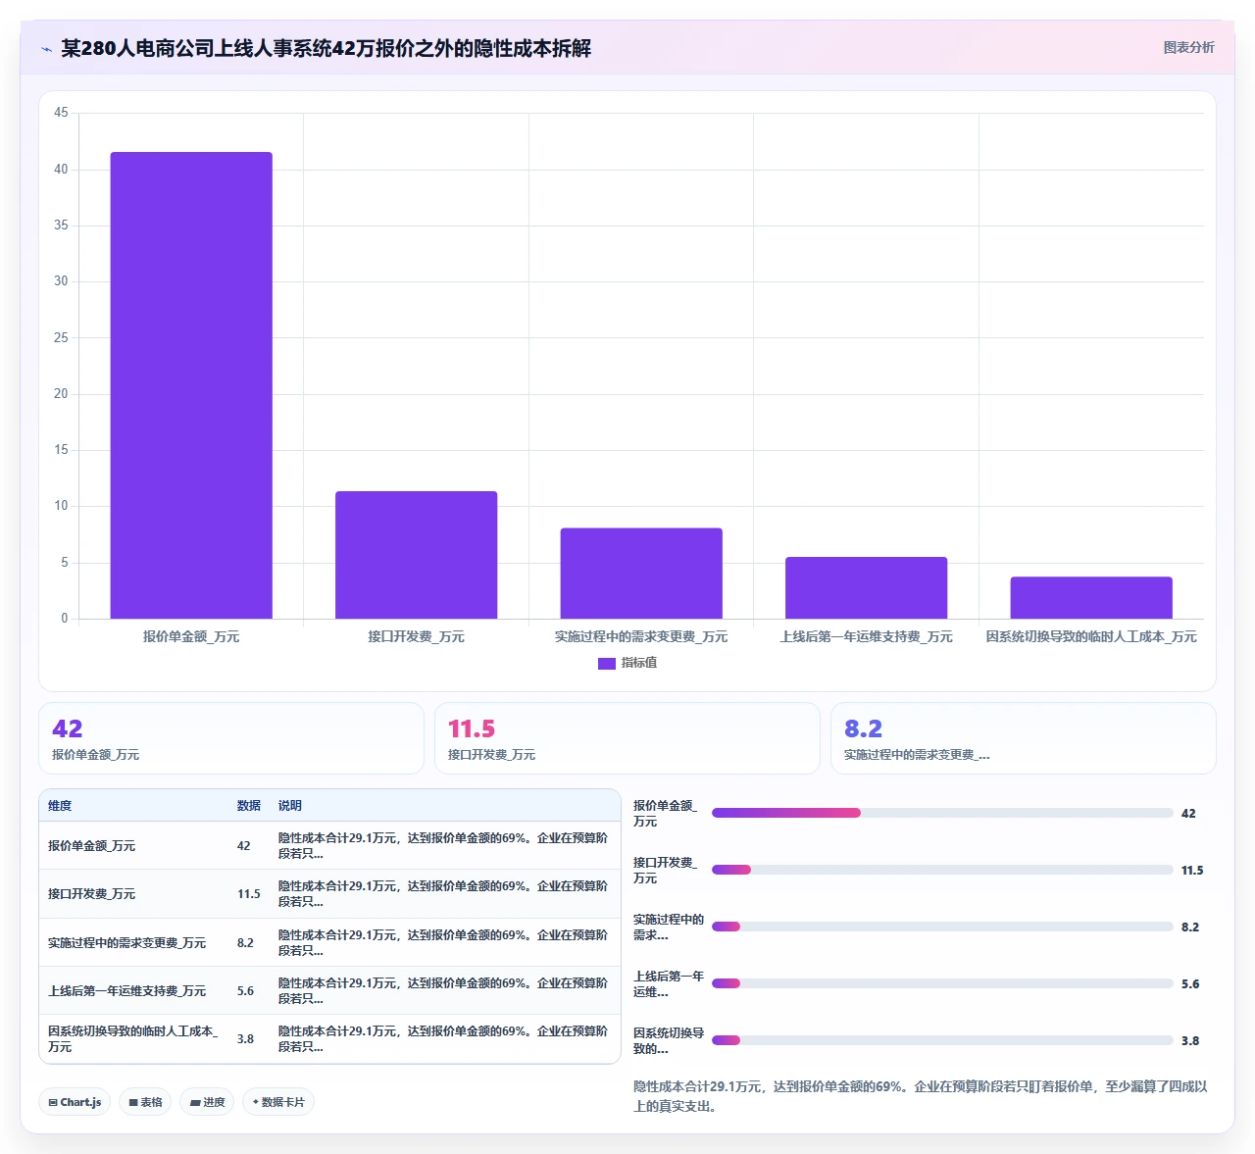Select the 实施过程中的需求变更费 chart bar

pyautogui.click(x=641, y=574)
